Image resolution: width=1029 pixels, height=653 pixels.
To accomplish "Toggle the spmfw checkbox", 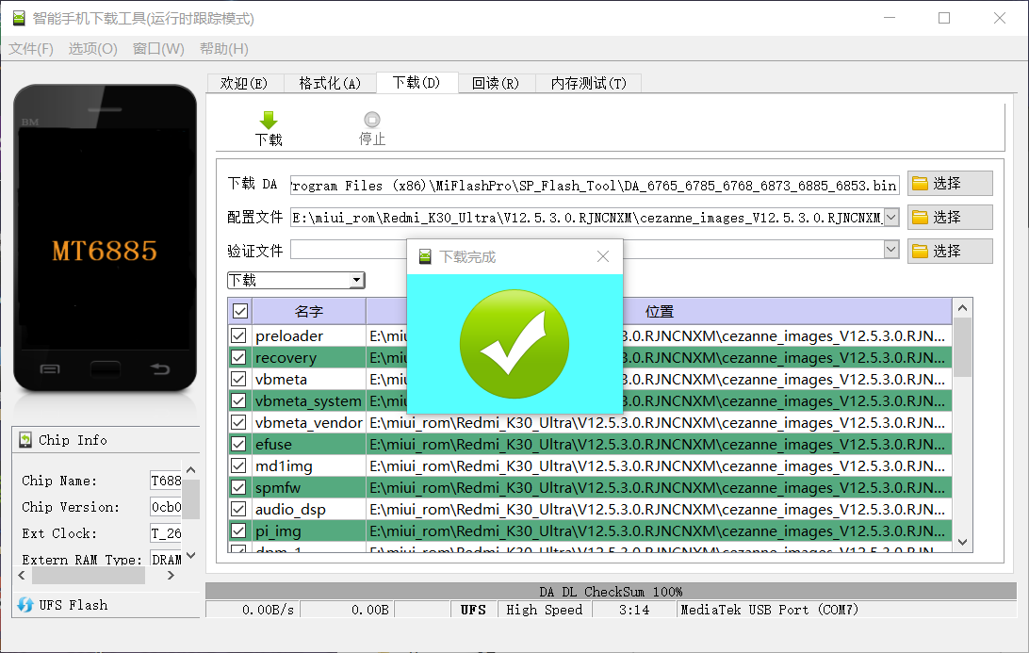I will (238, 487).
